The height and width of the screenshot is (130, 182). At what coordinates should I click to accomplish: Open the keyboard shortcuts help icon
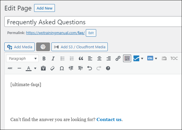click(x=108, y=68)
